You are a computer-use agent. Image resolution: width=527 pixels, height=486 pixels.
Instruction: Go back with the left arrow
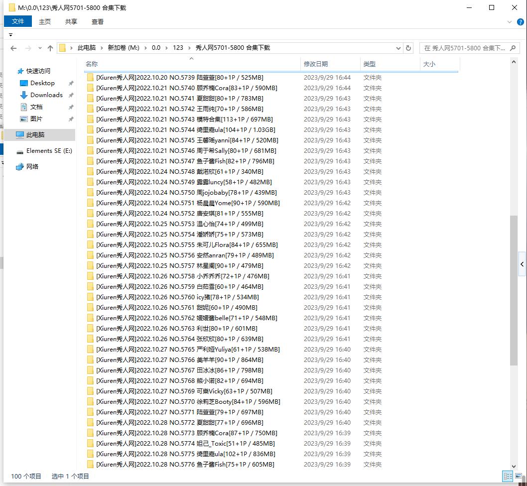[13, 48]
